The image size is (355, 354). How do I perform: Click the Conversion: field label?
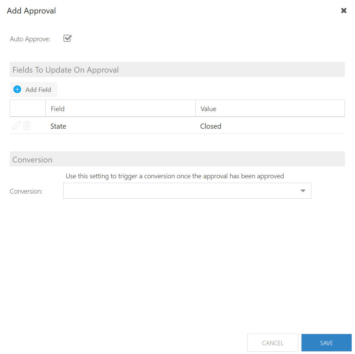point(26,191)
